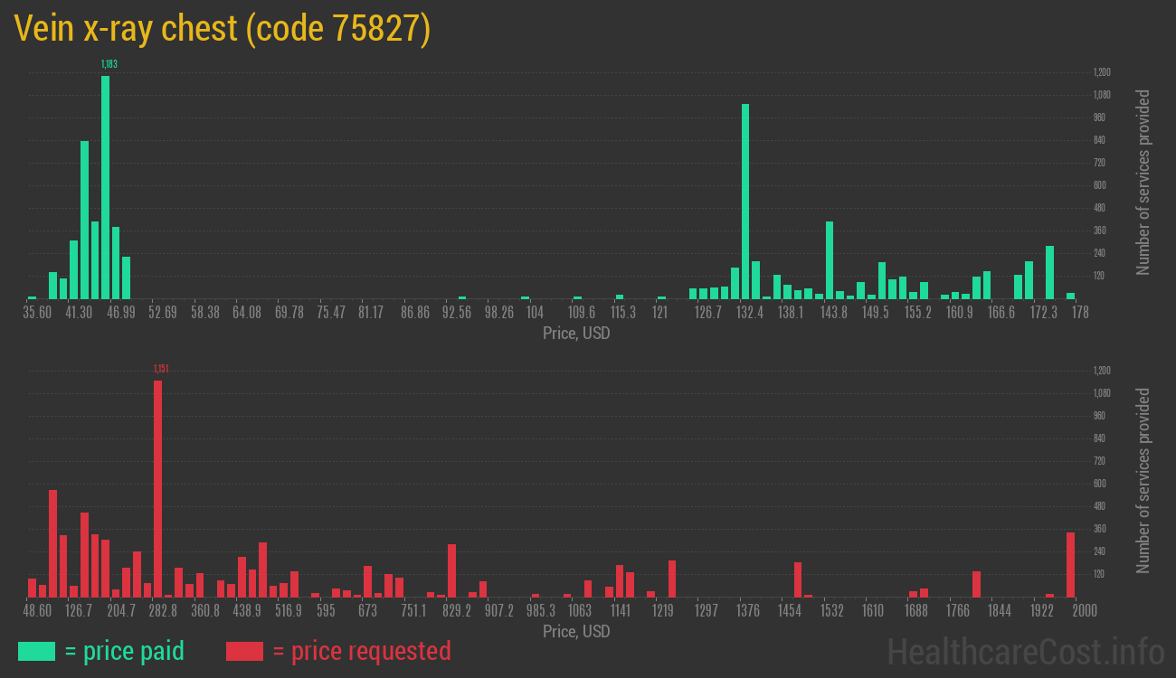The width and height of the screenshot is (1176, 678).
Task: Click the green price paid legend swatch
Action: [36, 651]
